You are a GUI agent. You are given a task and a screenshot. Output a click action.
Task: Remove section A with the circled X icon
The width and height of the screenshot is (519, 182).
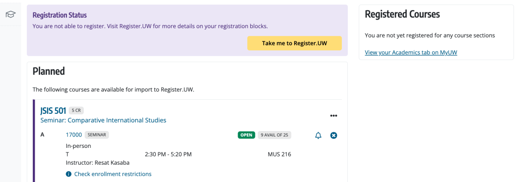[x=334, y=135]
